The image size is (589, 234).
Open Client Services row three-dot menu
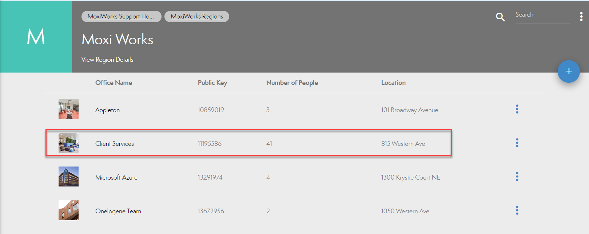pos(517,143)
